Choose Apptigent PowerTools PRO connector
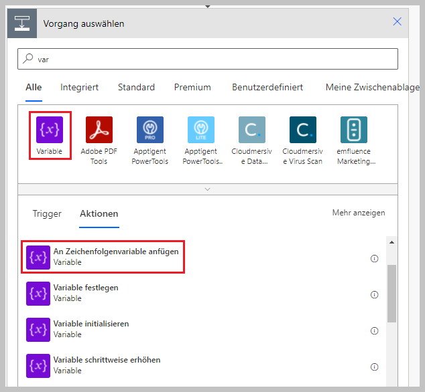The width and height of the screenshot is (425, 392). (150, 130)
